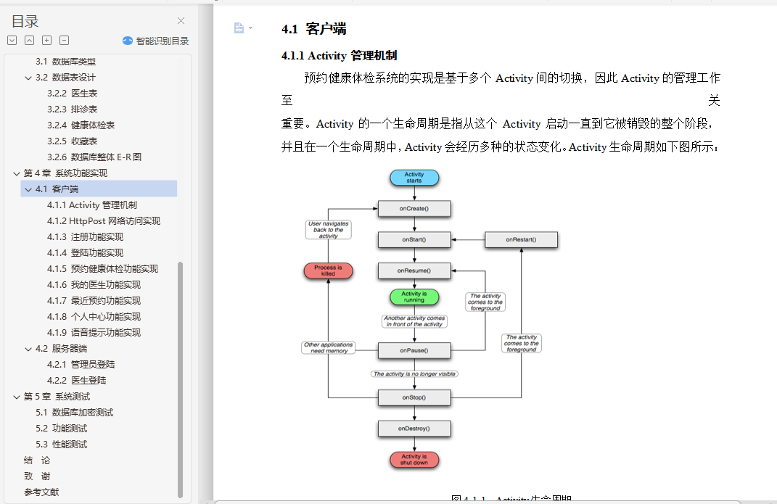777x504 pixels.
Task: Click the 目录 pane title
Action: 25,21
